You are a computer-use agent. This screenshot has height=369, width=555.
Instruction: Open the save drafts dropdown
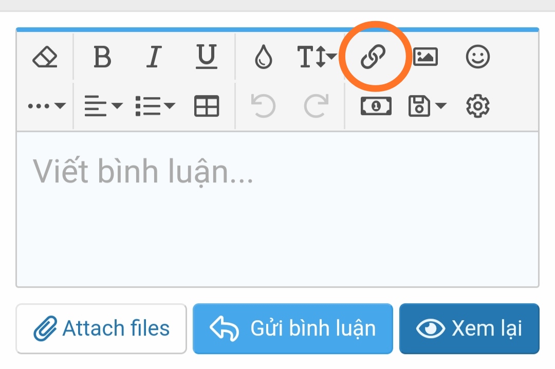[427, 106]
